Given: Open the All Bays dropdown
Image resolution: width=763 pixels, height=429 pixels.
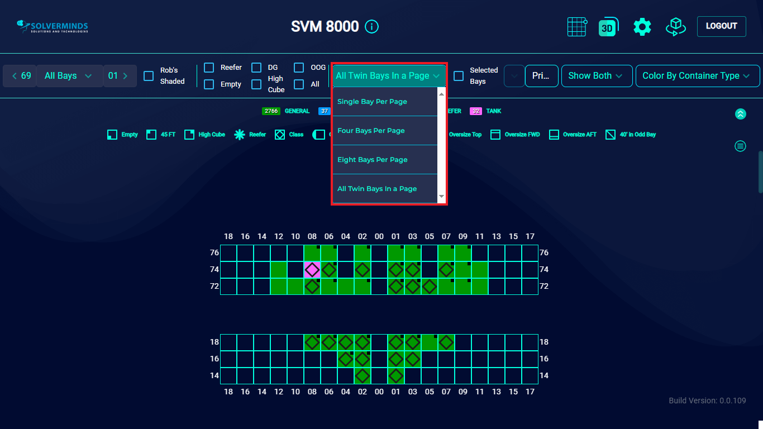Looking at the screenshot, I should point(70,76).
